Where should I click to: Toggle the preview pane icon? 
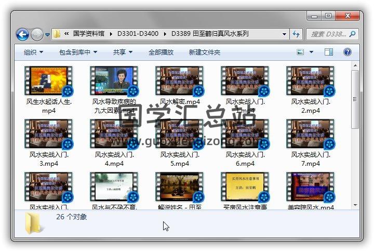(329, 52)
